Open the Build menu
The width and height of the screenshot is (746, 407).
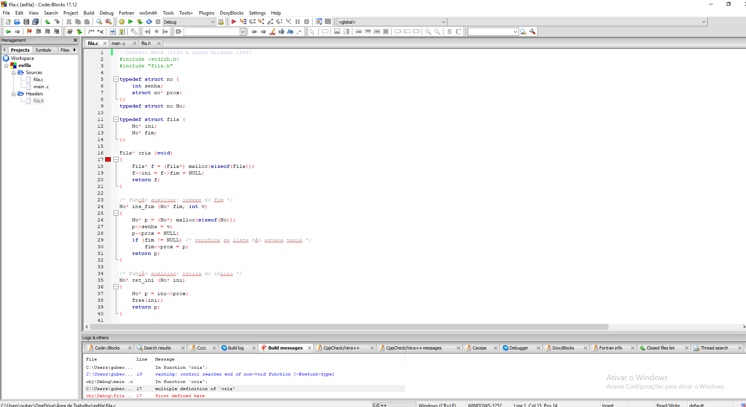click(x=89, y=13)
